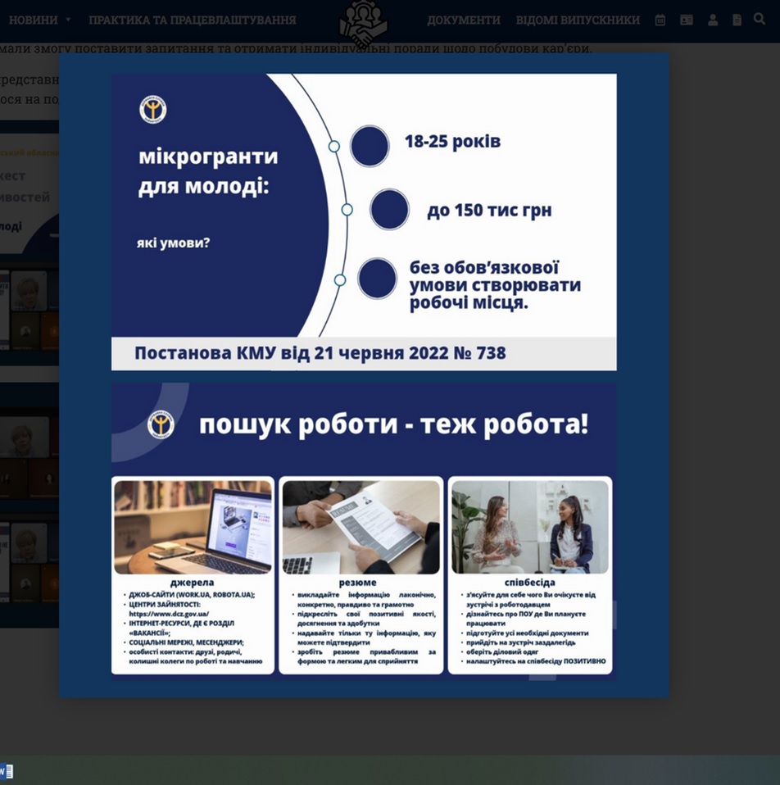Click the laptop photo above 'джерела'
Screen dimensions: 780x785
[x=193, y=527]
